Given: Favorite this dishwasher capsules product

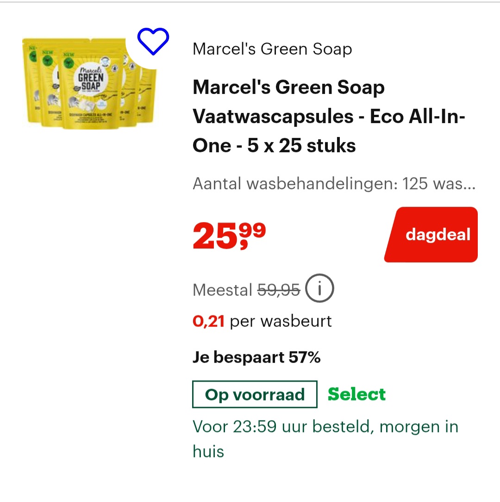Looking at the screenshot, I should [x=153, y=42].
